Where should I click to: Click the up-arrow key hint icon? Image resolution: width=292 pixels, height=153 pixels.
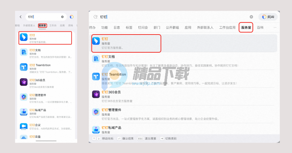pyautogui.click(x=94, y=138)
